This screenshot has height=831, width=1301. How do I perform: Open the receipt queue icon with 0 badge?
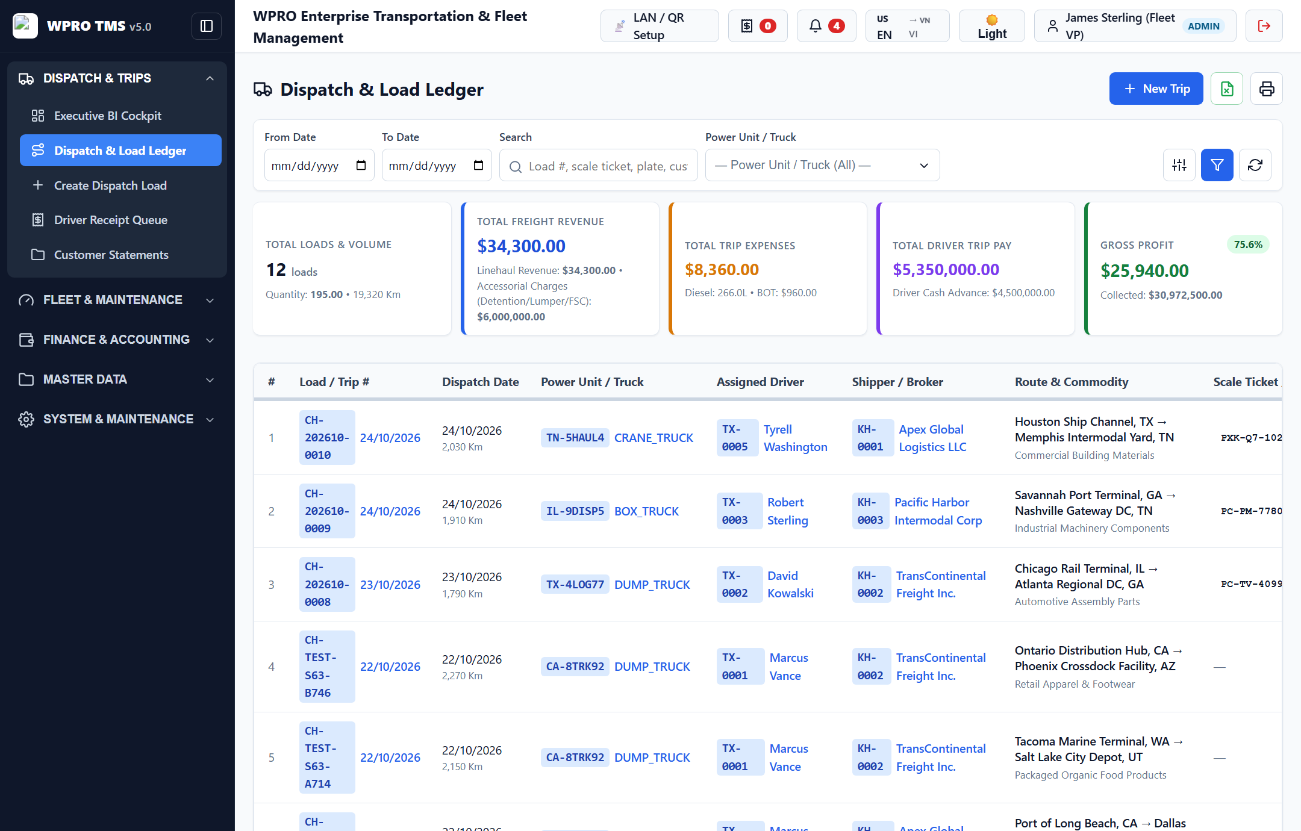[758, 26]
